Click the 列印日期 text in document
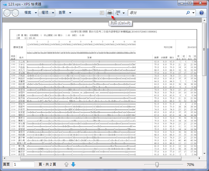 [168, 47]
